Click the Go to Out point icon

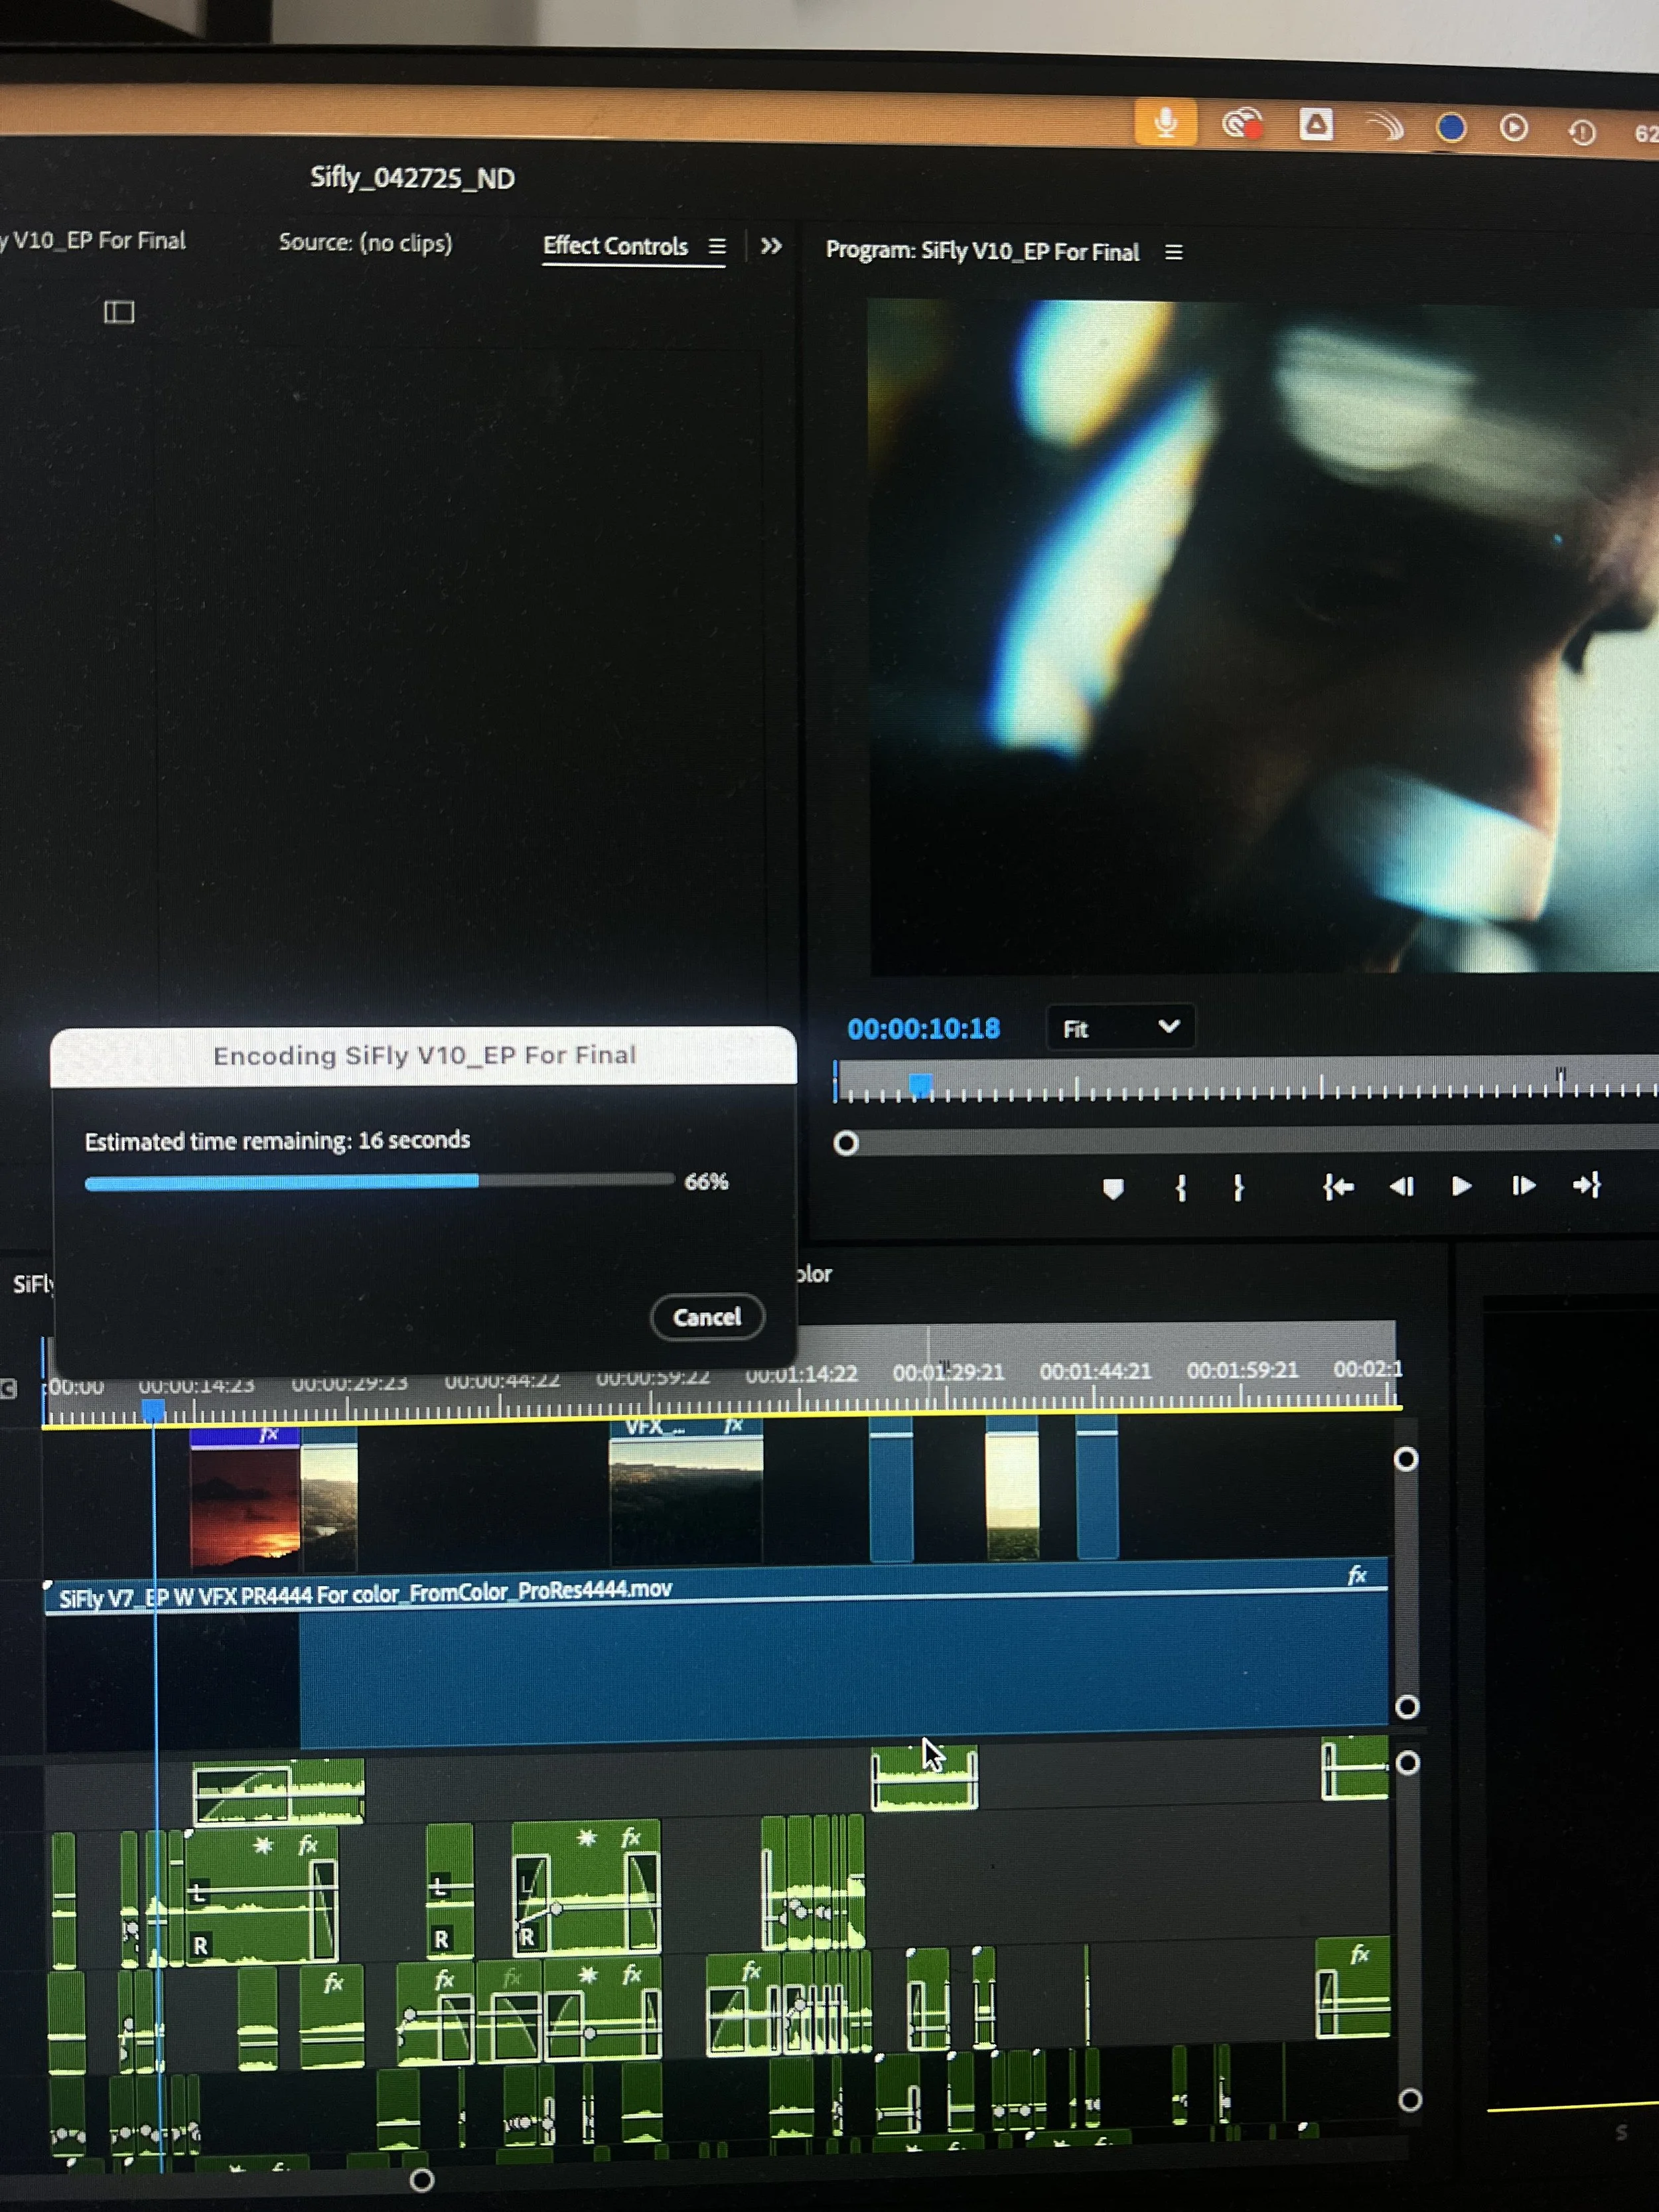click(1587, 1186)
